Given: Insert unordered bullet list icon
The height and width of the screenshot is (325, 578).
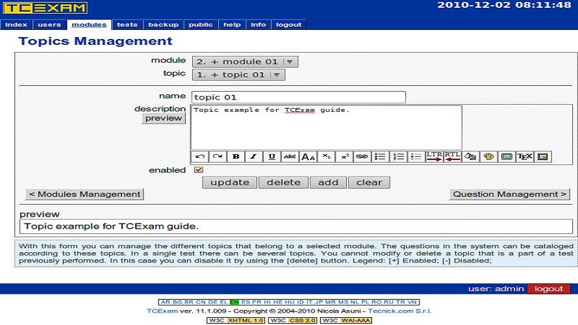Looking at the screenshot, I should coord(380,157).
